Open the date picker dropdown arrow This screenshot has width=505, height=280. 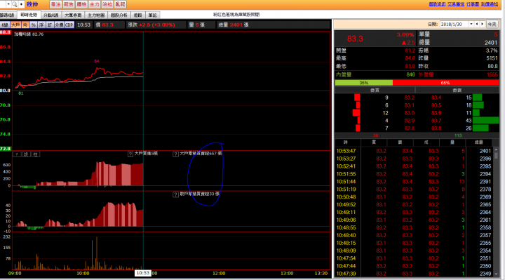[x=471, y=24]
